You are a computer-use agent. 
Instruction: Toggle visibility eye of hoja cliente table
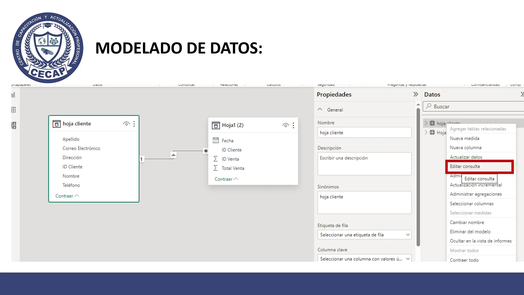click(126, 124)
